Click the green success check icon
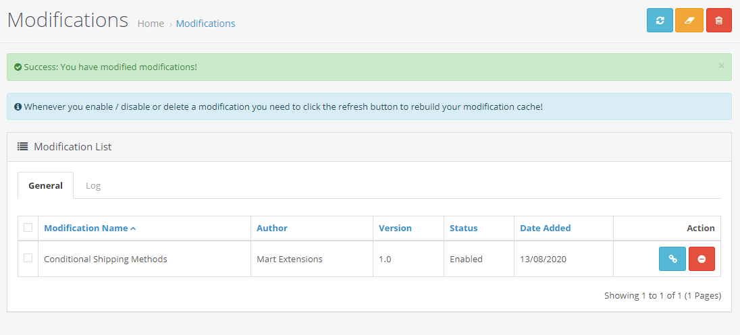This screenshot has height=335, width=740. click(x=18, y=67)
